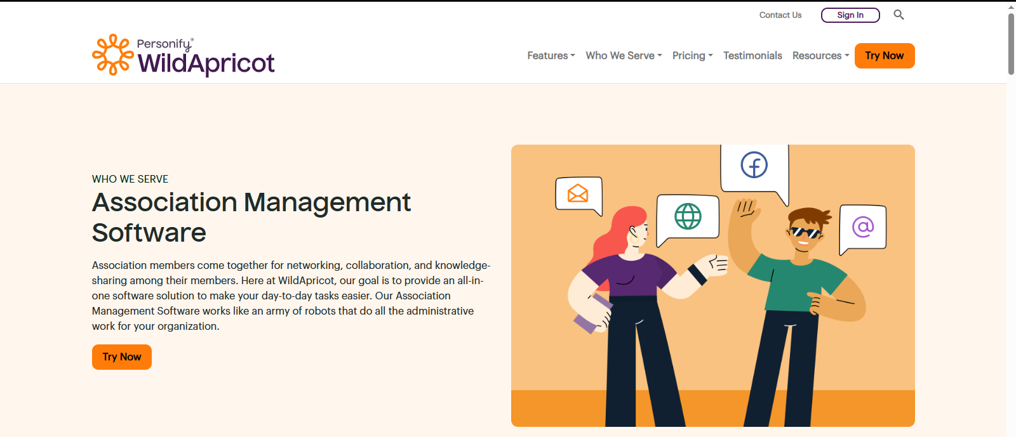Expand the Pricing dropdown
The width and height of the screenshot is (1016, 437).
(692, 56)
